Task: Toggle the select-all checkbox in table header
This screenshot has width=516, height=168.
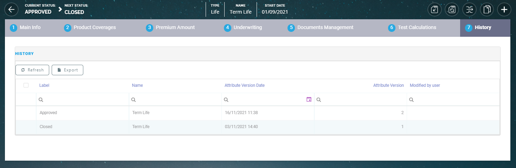Action: (x=26, y=85)
